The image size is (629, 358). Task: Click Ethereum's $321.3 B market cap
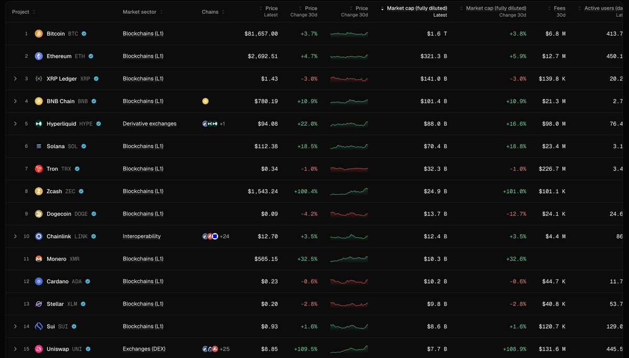(434, 56)
